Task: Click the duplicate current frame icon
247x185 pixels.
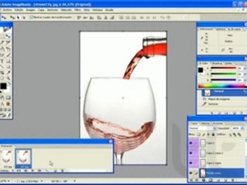Action: (x=55, y=170)
